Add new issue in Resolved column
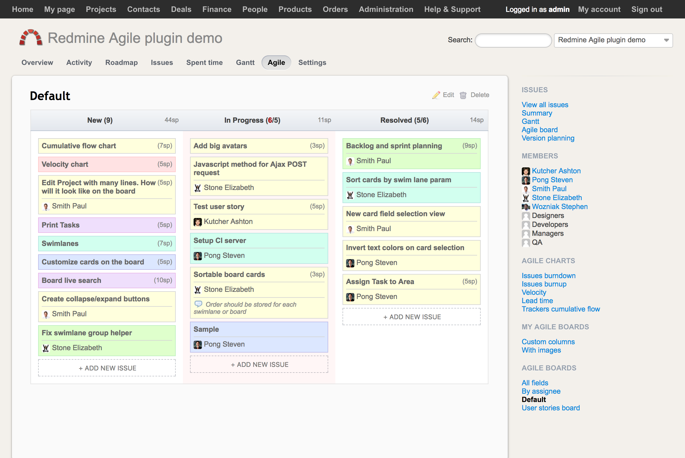This screenshot has height=458, width=685. (x=411, y=317)
